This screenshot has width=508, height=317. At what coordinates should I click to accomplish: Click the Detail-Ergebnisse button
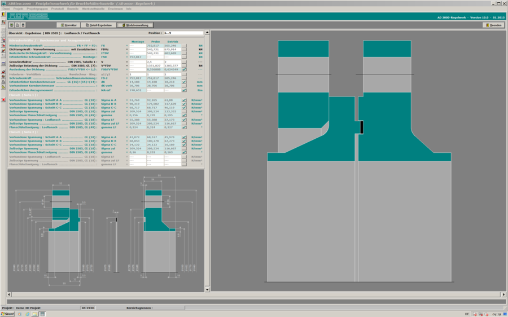coord(99,25)
